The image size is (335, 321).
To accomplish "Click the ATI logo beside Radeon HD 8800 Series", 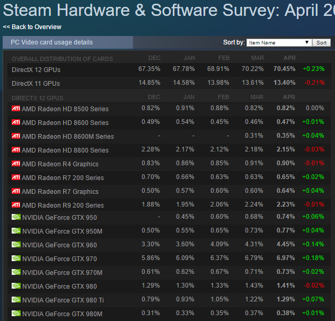I will click(16, 150).
